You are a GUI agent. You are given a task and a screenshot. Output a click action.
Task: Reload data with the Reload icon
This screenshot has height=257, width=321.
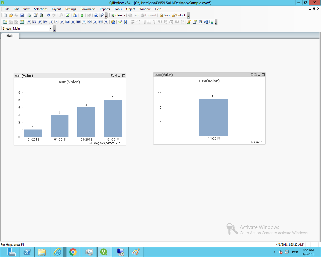(x=41, y=15)
